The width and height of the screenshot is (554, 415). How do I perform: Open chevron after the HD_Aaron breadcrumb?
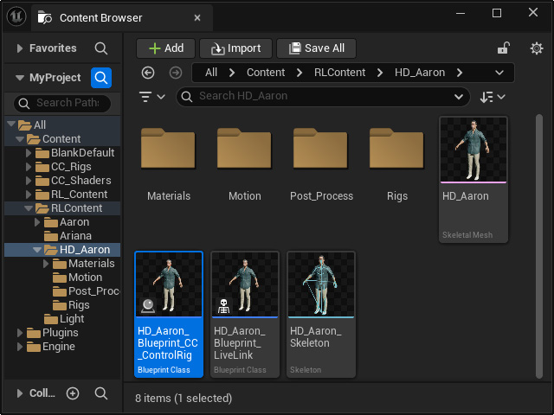point(460,73)
